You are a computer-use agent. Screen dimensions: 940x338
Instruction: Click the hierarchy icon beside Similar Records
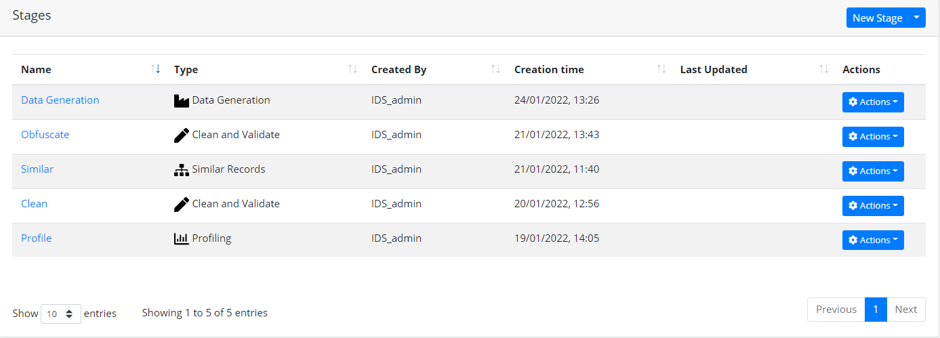tap(181, 170)
